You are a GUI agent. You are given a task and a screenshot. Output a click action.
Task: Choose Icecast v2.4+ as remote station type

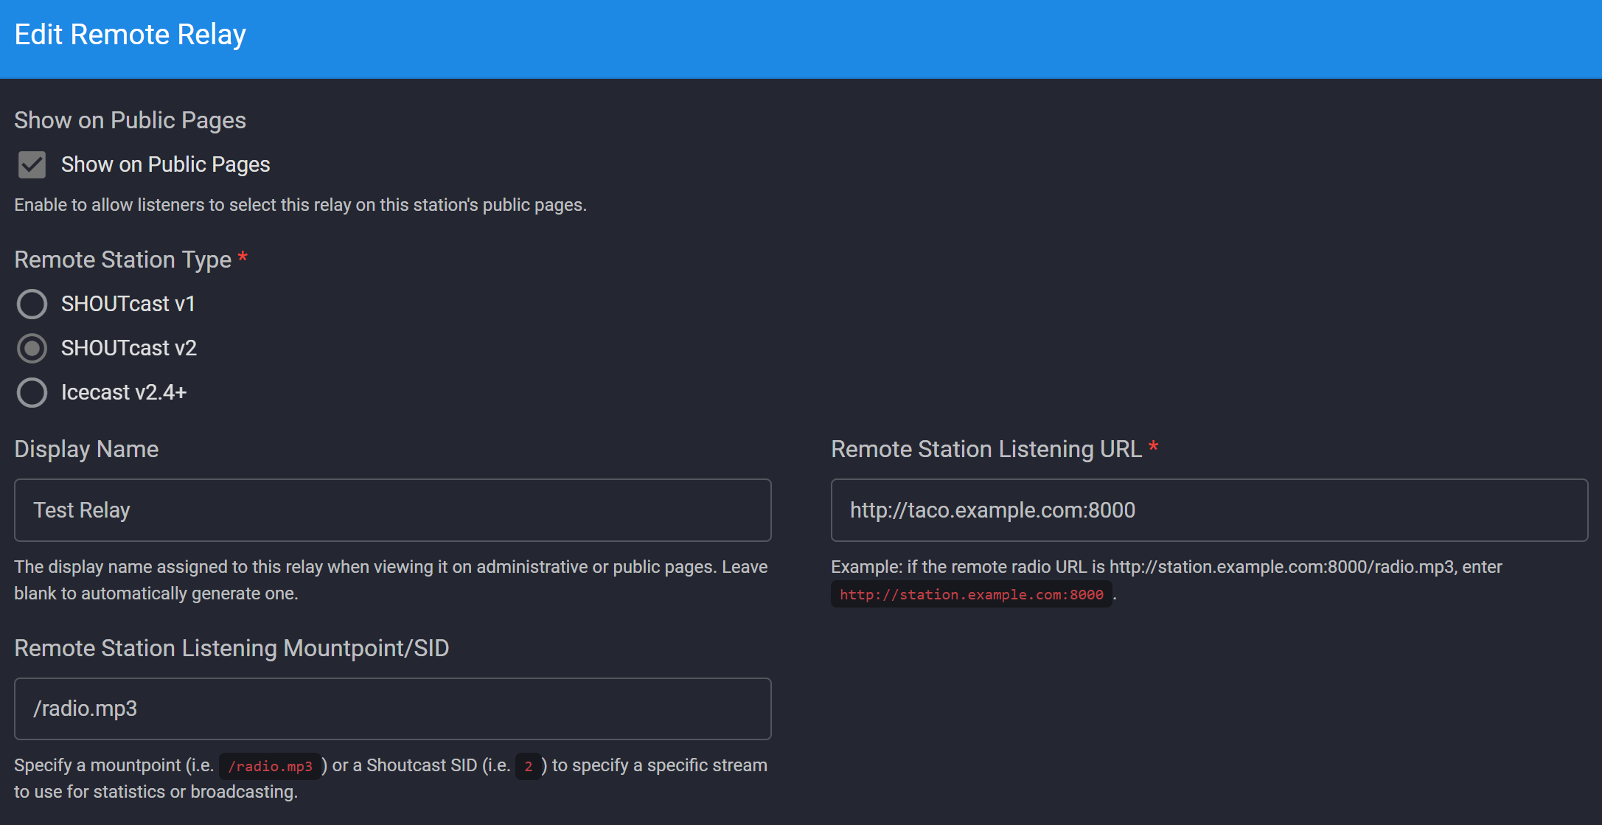(x=32, y=392)
